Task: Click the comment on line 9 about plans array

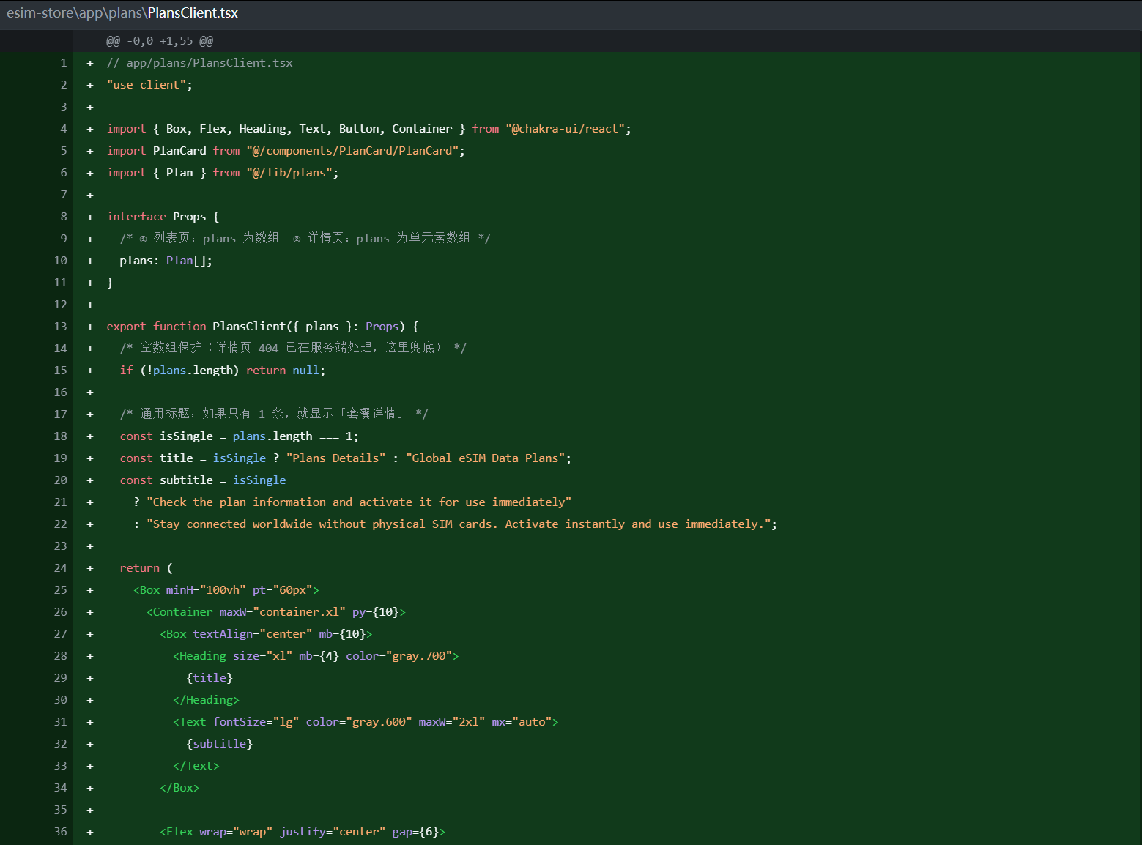Action: 305,239
